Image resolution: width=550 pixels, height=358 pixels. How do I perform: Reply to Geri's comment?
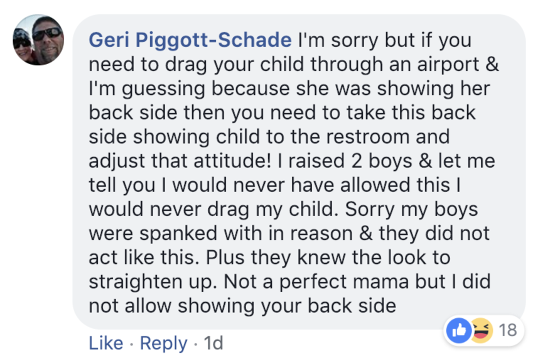pyautogui.click(x=163, y=343)
